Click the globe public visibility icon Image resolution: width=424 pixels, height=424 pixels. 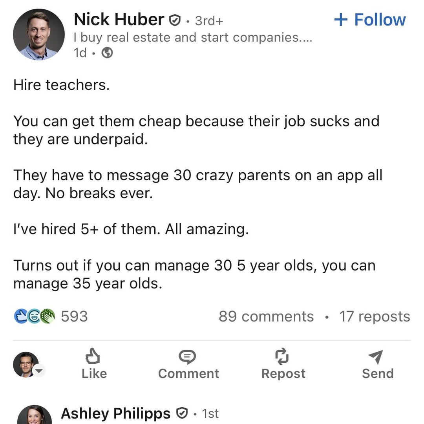107,53
